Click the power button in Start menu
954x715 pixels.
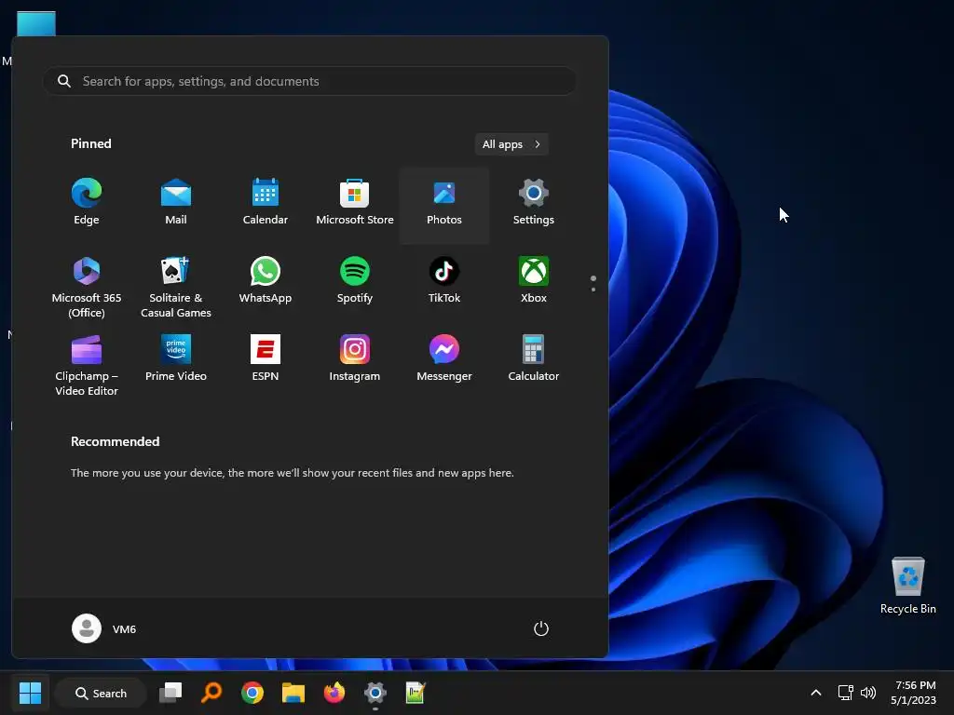(541, 628)
